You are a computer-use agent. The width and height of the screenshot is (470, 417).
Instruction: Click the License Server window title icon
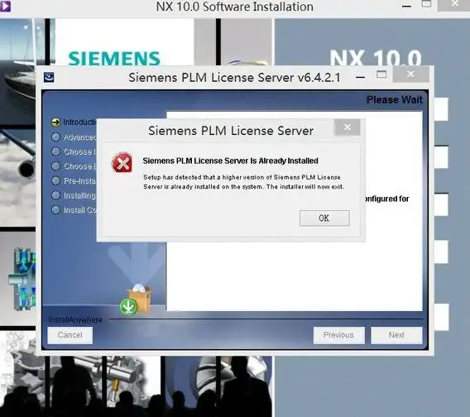[49, 77]
